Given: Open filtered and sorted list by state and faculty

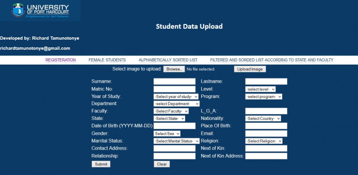Looking at the screenshot, I should pos(272,60).
